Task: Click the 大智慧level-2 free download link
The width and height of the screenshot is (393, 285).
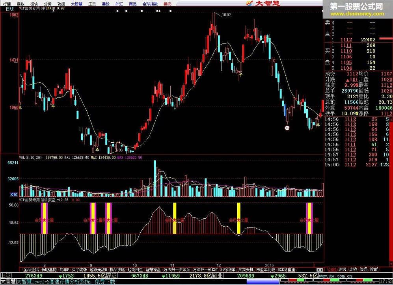Action: (x=66, y=282)
